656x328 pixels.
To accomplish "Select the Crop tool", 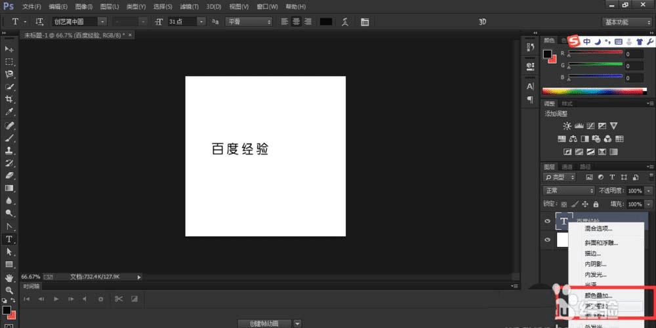I will point(9,100).
